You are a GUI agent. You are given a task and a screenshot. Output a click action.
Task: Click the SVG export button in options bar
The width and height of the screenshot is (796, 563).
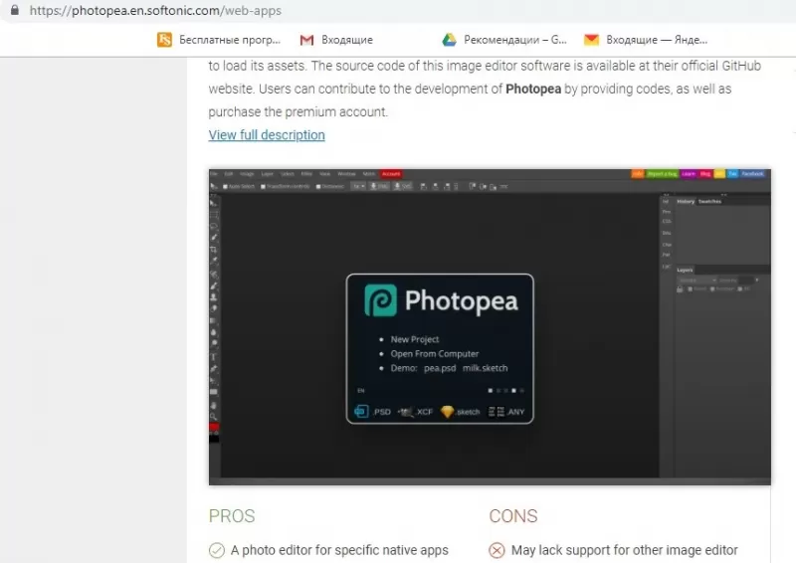403,186
